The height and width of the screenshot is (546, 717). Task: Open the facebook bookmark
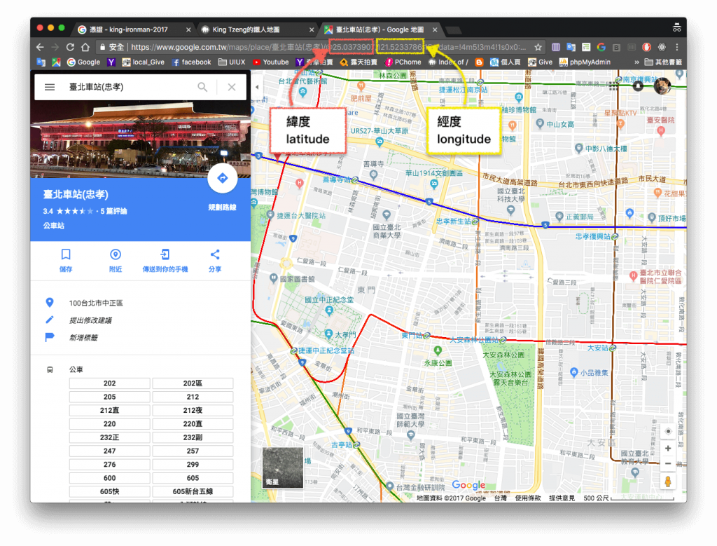pyautogui.click(x=192, y=62)
